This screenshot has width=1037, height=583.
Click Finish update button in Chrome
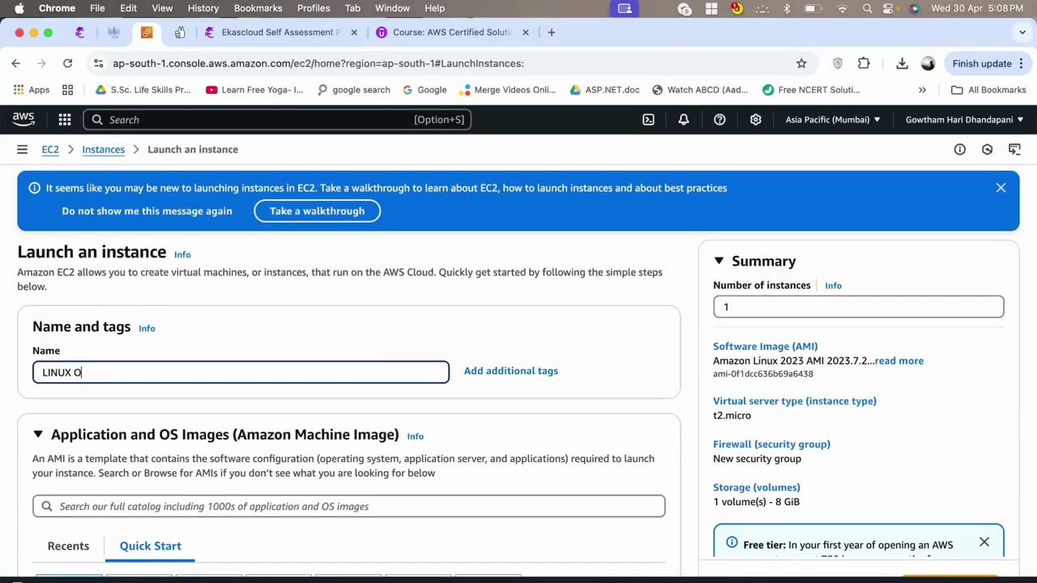click(988, 63)
